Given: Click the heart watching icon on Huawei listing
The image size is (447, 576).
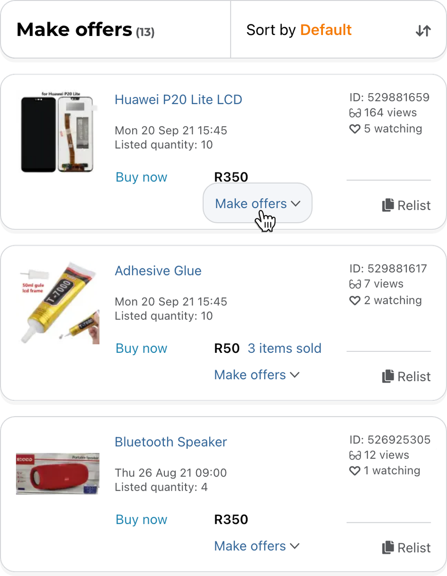Looking at the screenshot, I should [355, 129].
